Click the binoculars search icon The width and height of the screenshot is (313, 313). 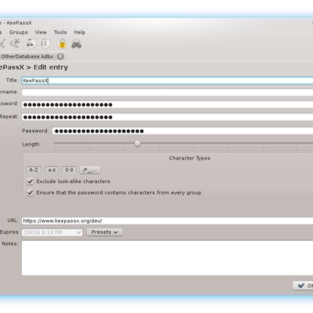77,44
